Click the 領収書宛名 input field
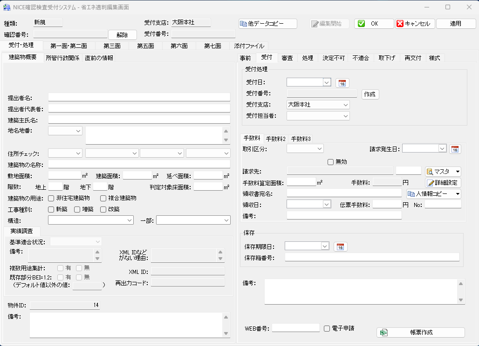The image size is (479, 346). pos(344,193)
